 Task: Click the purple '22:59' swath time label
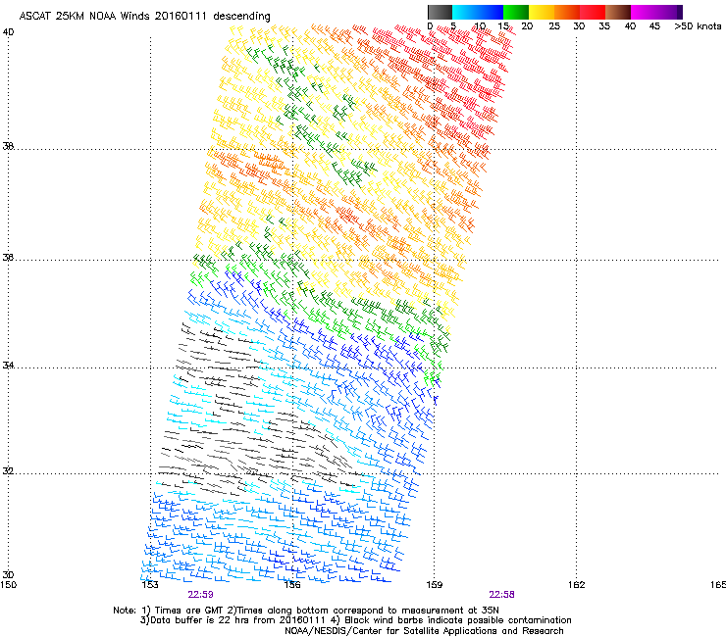tap(200, 595)
